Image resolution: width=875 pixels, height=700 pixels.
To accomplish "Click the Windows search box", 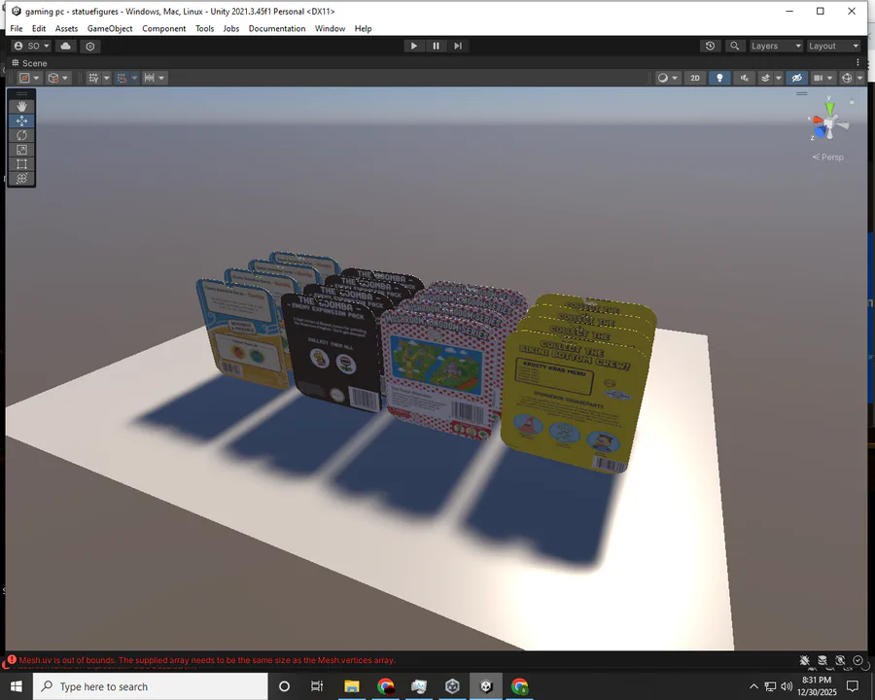I will click(150, 686).
